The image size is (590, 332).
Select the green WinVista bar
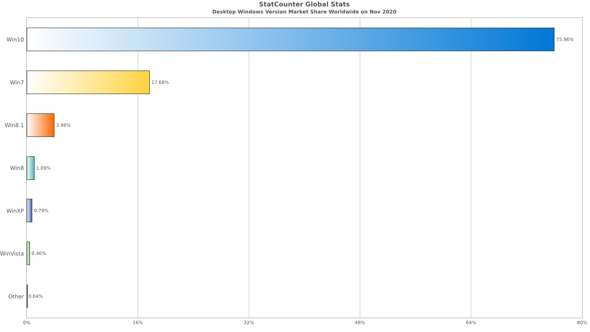coord(28,254)
